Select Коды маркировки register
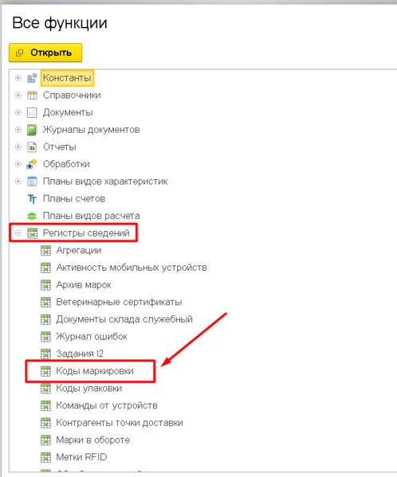This screenshot has width=397, height=477. 95,371
